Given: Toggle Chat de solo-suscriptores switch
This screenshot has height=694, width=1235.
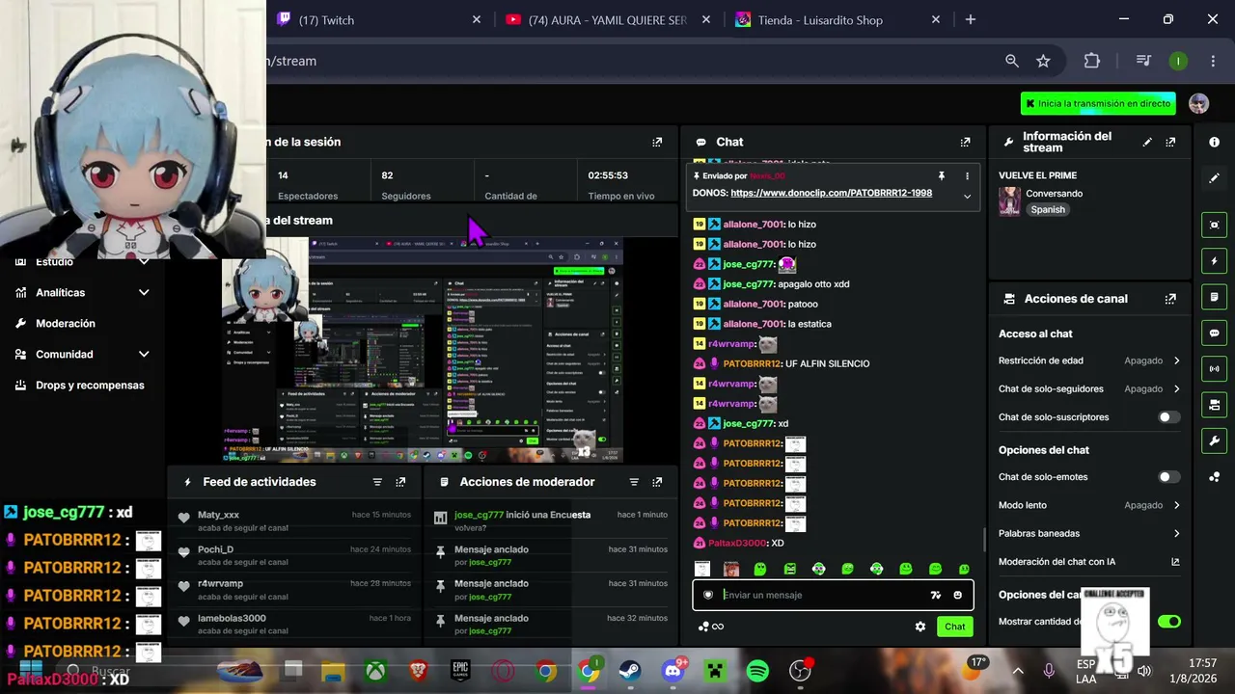Looking at the screenshot, I should (1167, 417).
